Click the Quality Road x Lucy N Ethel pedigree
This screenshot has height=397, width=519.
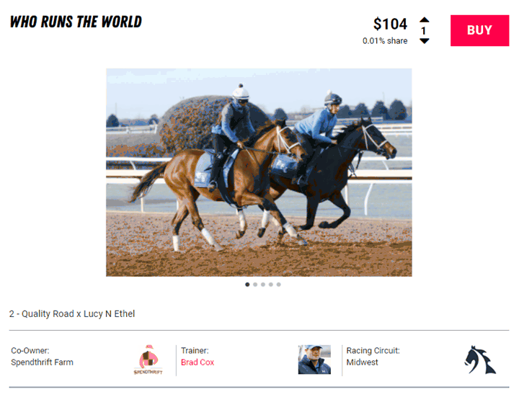[x=72, y=313]
